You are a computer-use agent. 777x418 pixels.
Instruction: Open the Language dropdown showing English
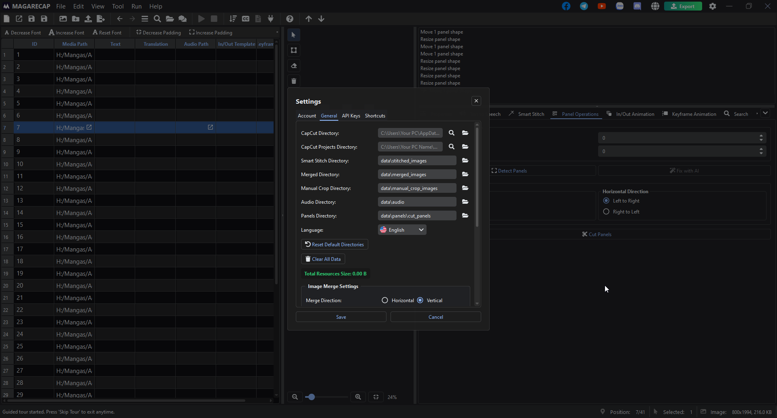point(402,230)
